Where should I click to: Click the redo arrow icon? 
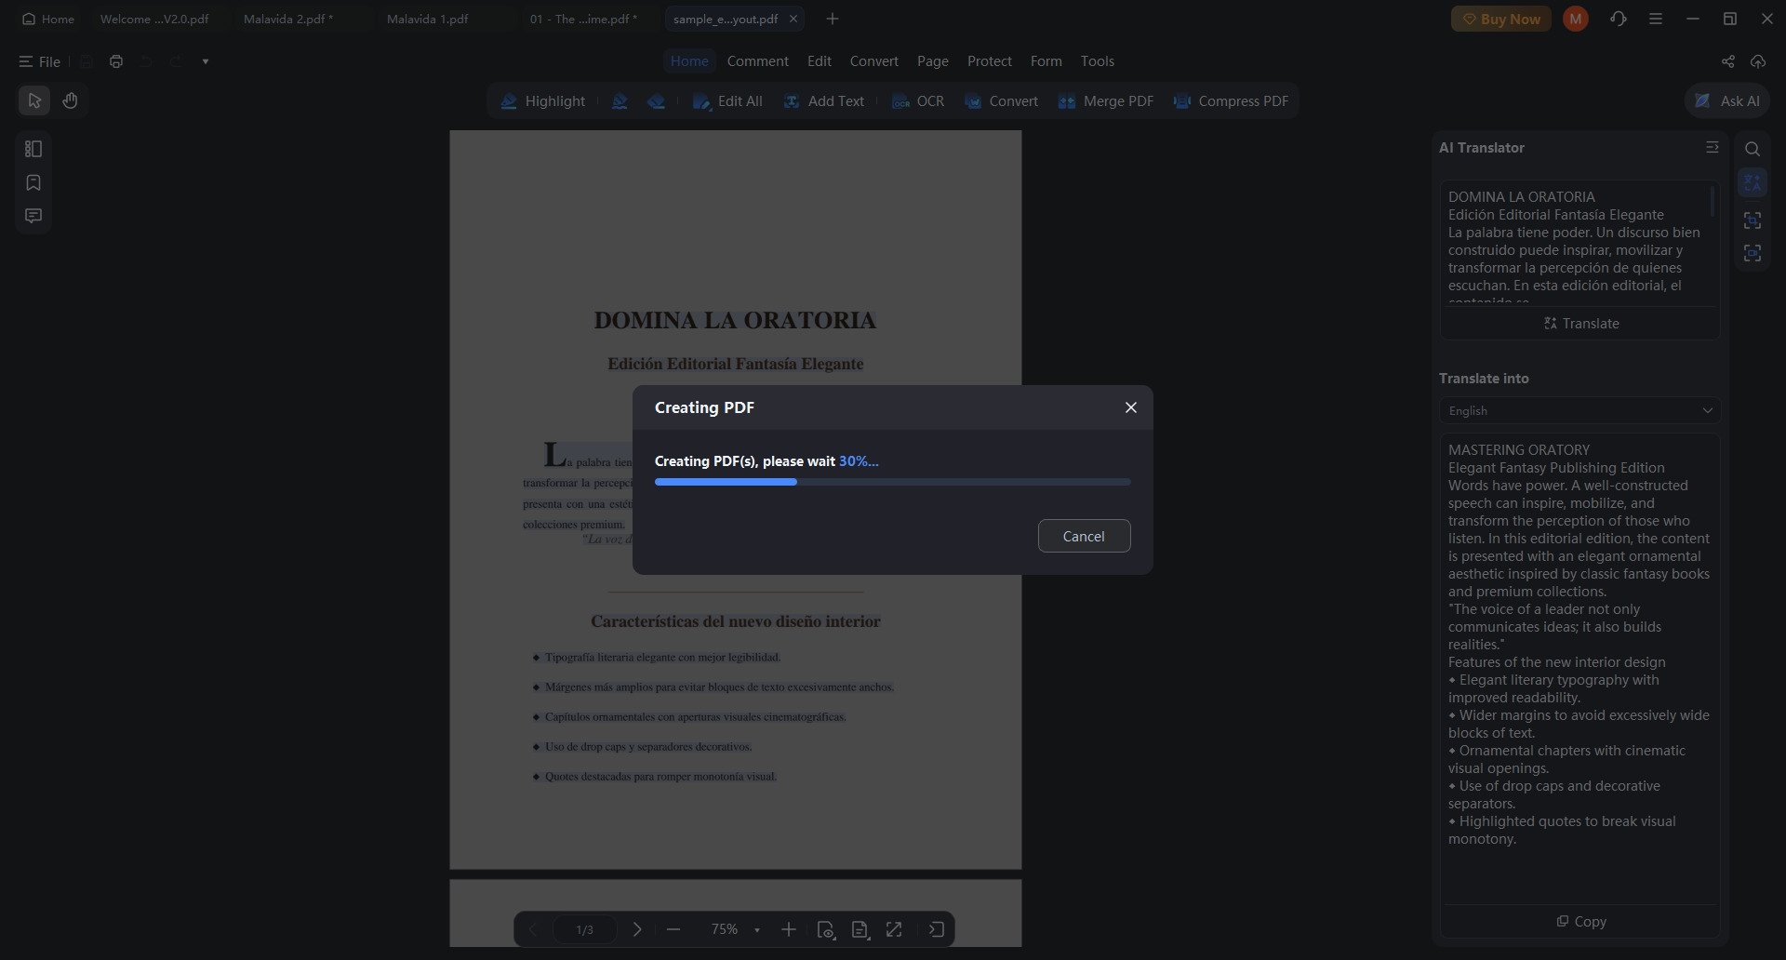176,61
